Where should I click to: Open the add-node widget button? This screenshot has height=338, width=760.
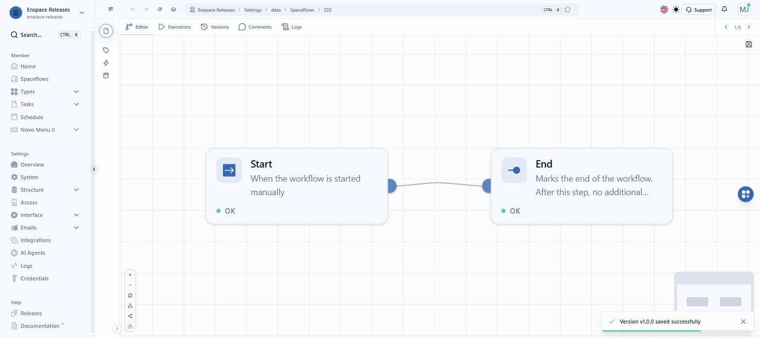[745, 194]
